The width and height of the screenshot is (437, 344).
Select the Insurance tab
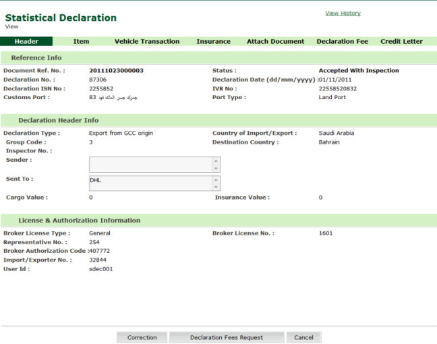coord(213,41)
